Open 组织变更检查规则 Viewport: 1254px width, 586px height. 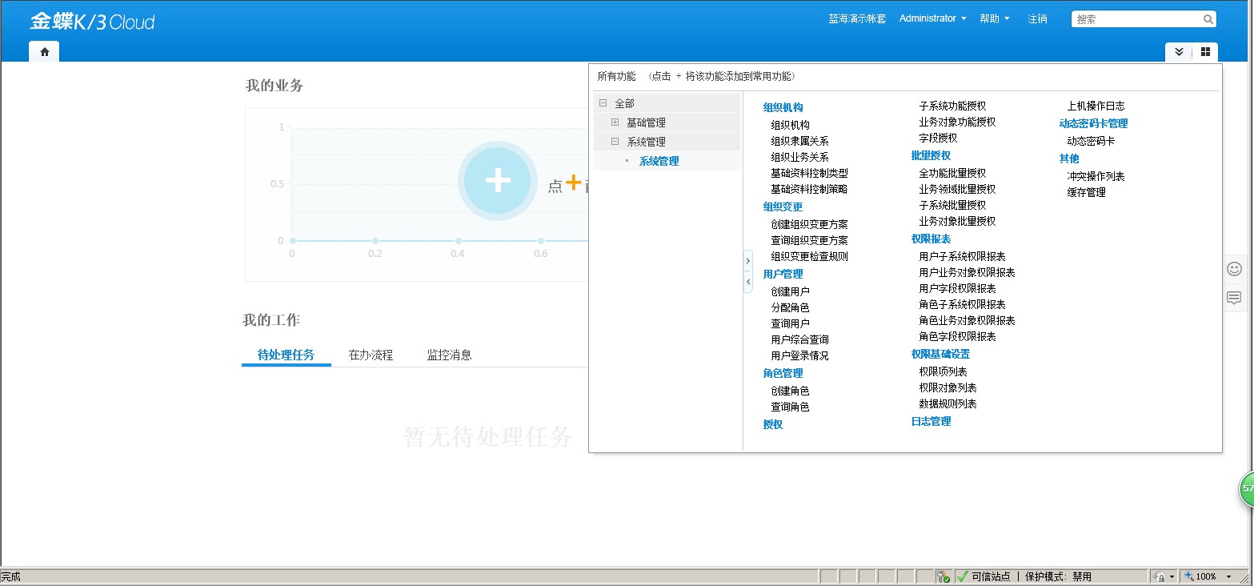(x=809, y=256)
